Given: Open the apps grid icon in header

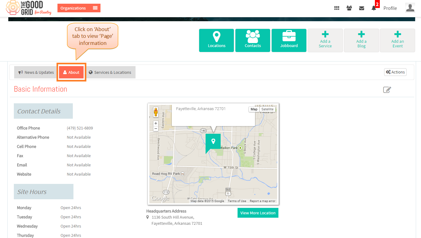Looking at the screenshot, I should 337,8.
